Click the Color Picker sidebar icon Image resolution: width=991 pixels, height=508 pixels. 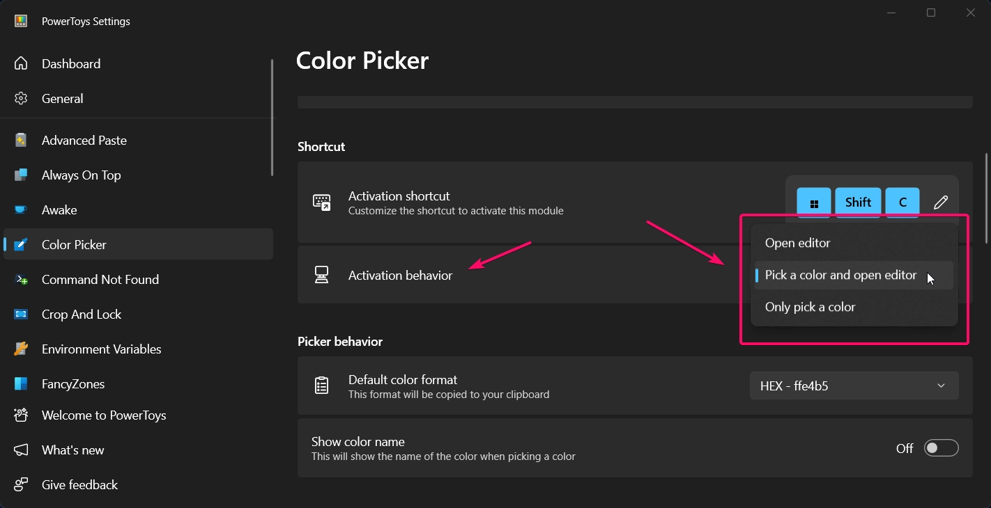21,244
